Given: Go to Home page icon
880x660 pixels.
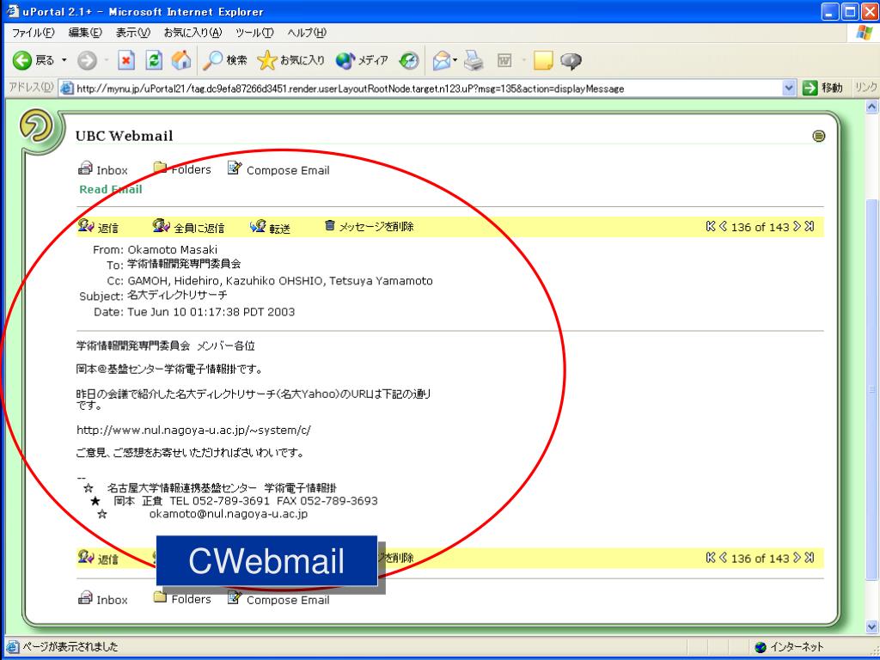Looking at the screenshot, I should (180, 60).
